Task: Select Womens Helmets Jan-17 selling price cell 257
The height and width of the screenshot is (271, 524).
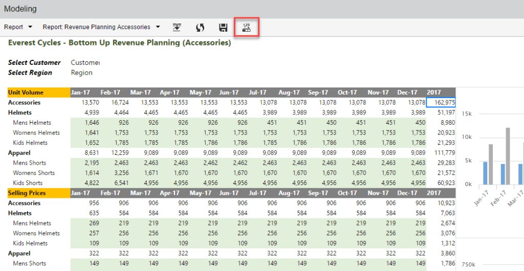Action: tap(85, 233)
